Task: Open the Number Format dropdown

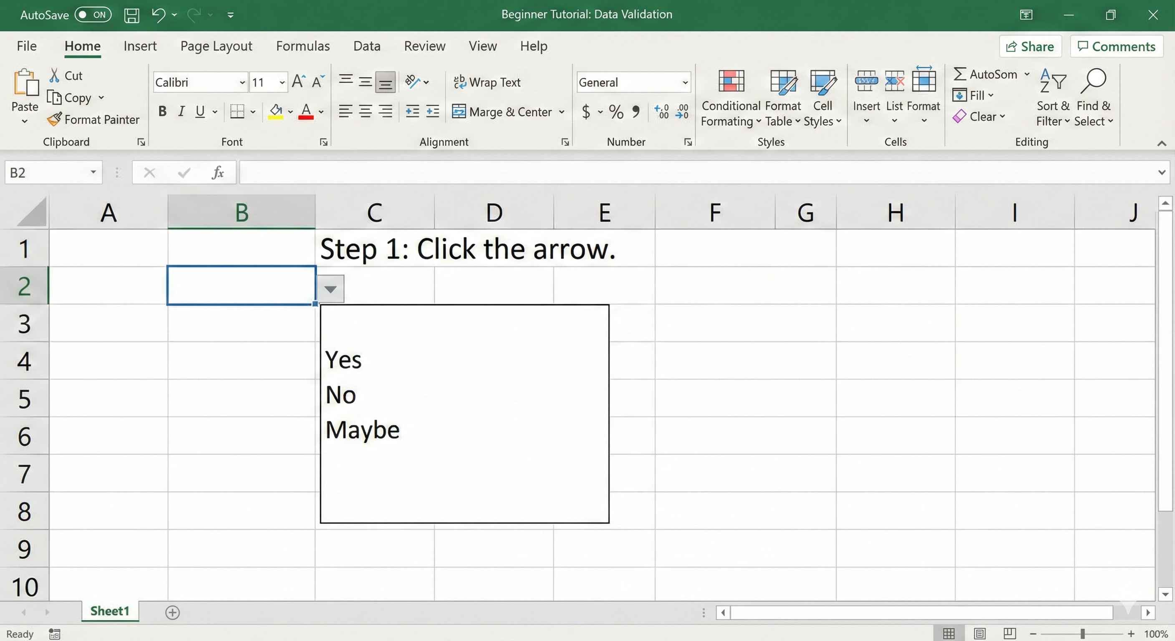Action: click(x=685, y=82)
